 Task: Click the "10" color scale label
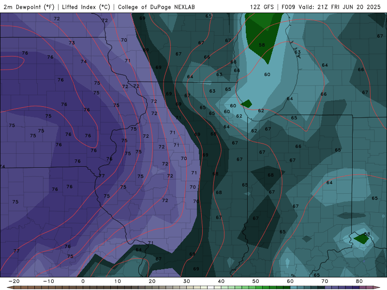[x=118, y=281]
